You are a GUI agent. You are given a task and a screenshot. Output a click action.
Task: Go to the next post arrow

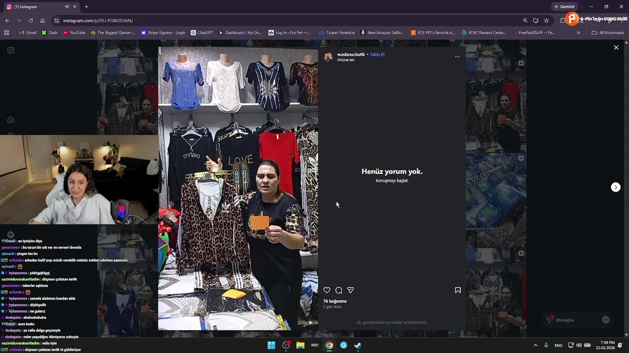pos(616,187)
